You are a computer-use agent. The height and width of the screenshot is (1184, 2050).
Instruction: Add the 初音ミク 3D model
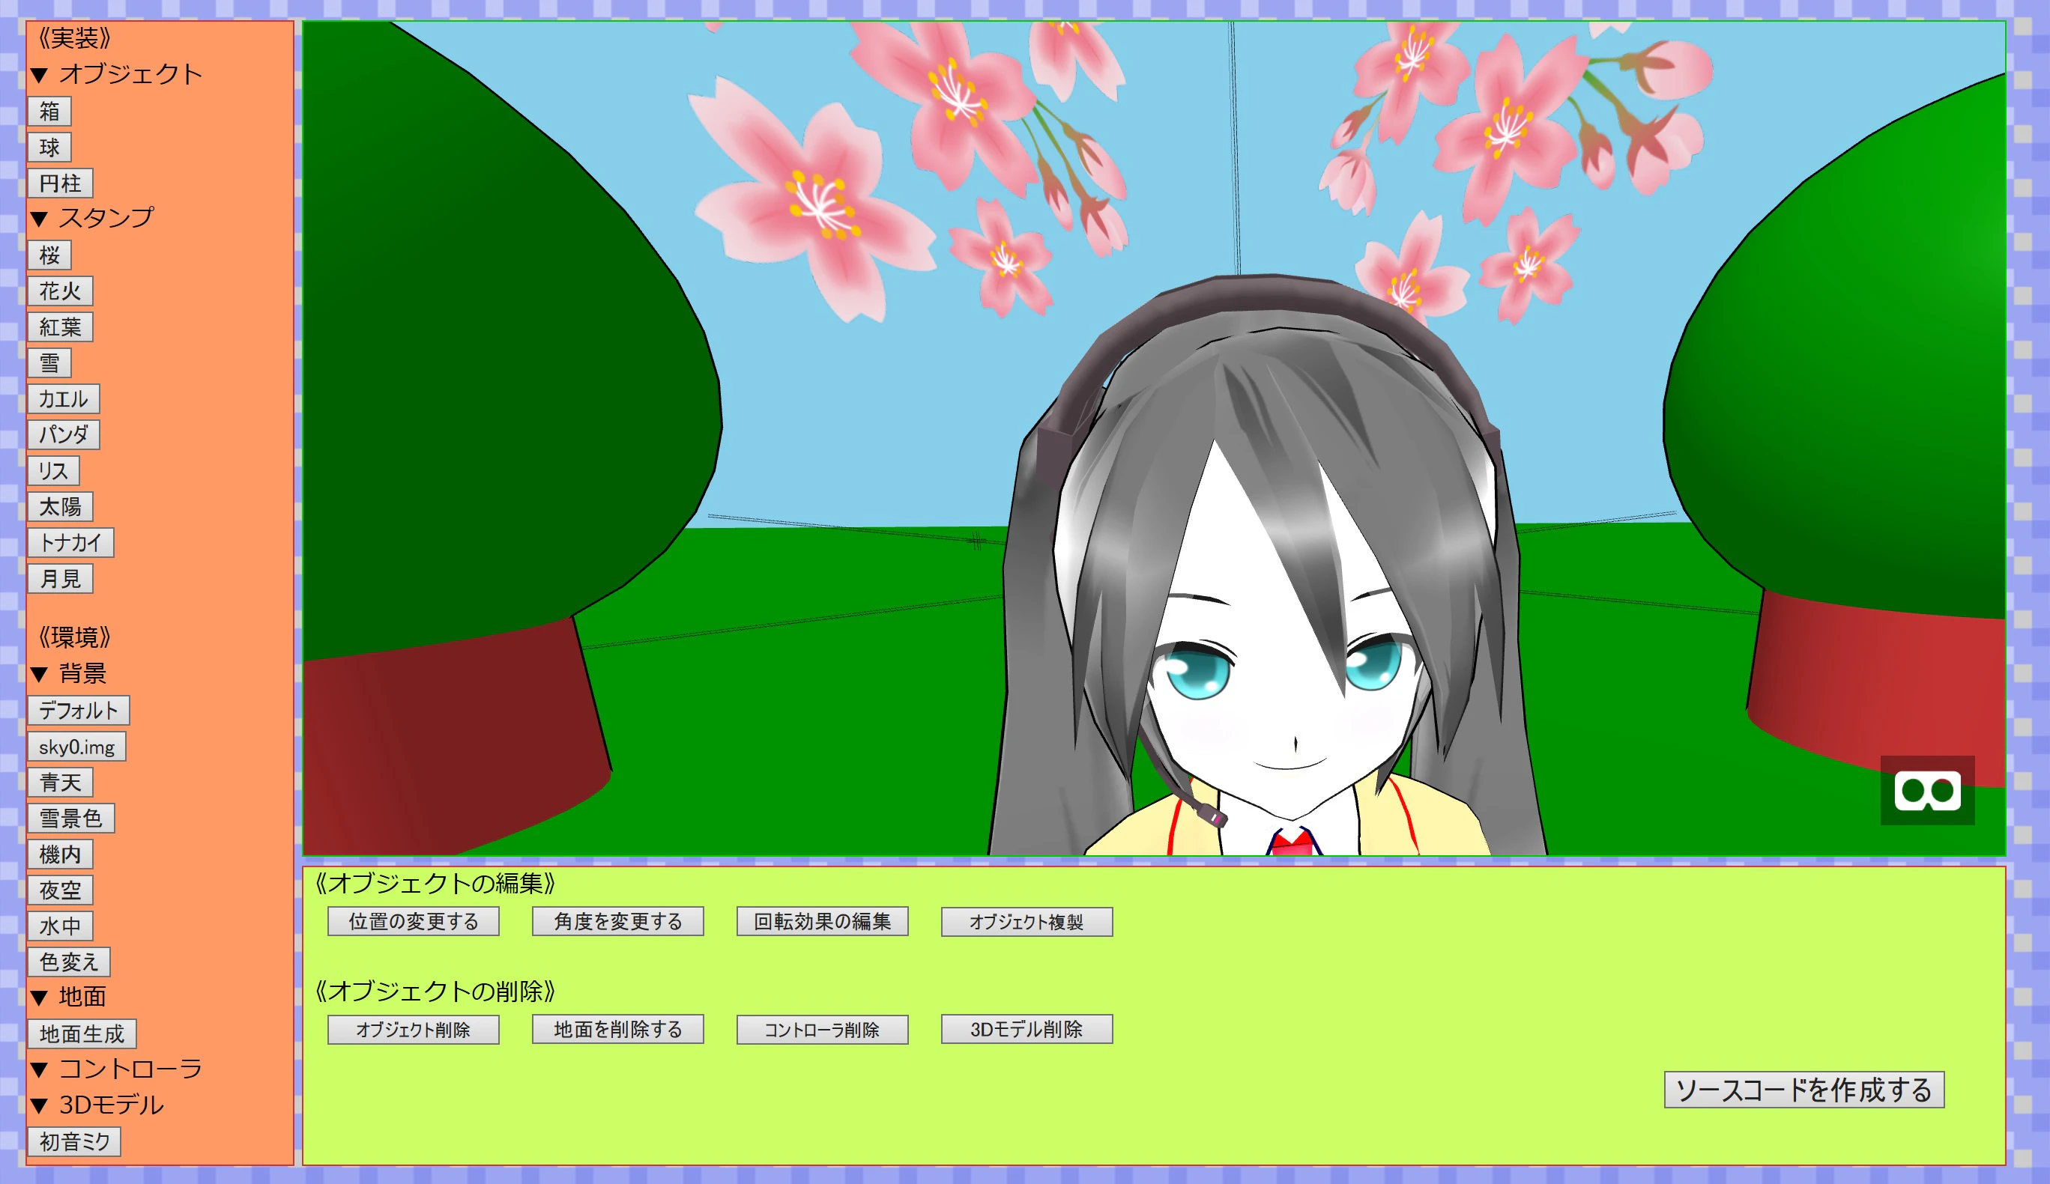(74, 1142)
